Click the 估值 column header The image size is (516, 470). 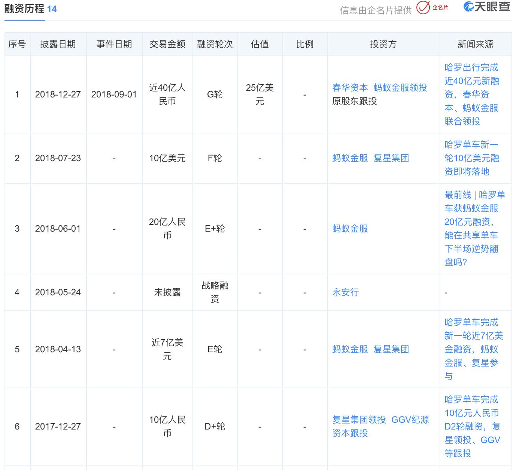click(260, 44)
